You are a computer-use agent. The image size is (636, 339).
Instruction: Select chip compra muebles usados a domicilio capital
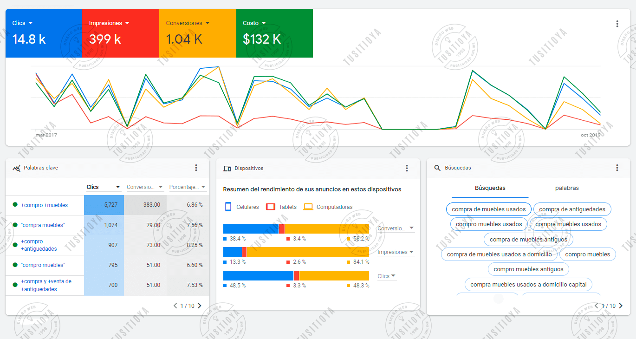click(x=528, y=284)
